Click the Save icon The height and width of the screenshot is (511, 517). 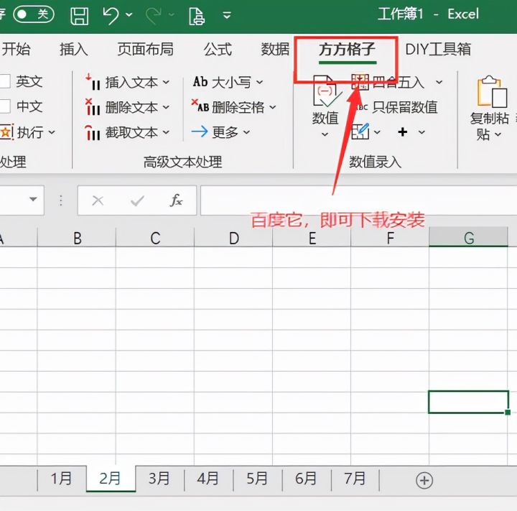tap(80, 16)
